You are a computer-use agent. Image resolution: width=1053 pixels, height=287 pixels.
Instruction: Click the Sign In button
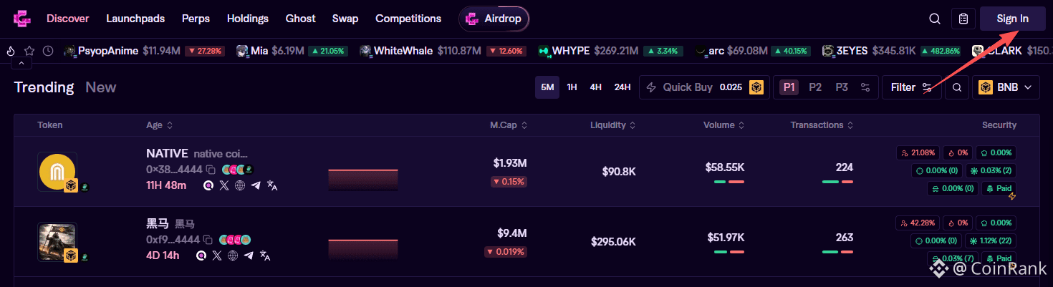coord(1012,19)
